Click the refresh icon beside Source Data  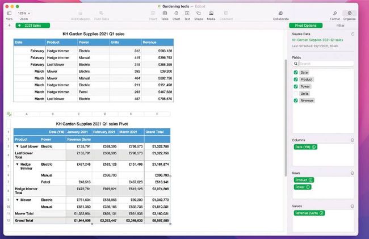pyautogui.click(x=353, y=34)
